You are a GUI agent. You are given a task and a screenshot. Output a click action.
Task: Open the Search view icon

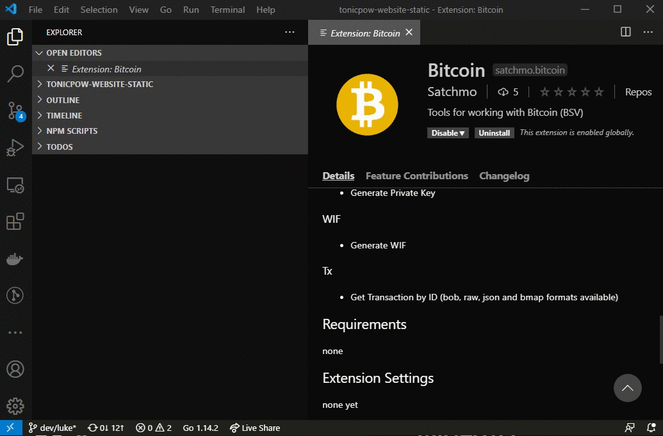coord(15,74)
